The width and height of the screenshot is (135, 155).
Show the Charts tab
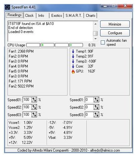coord(91,16)
